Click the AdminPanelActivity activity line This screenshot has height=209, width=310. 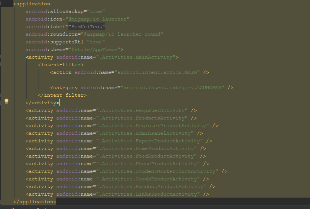(x=114, y=133)
